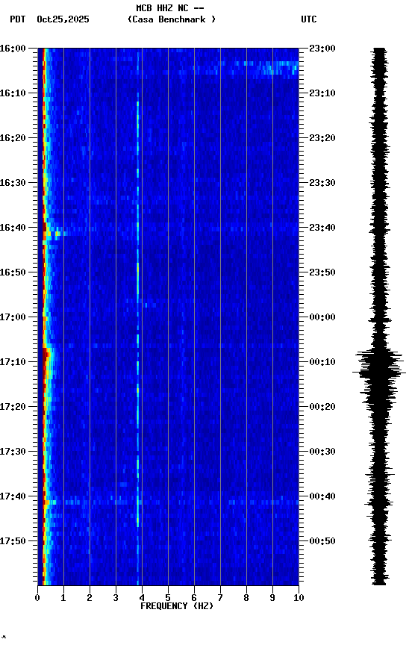This screenshot has width=412, height=645.
Task: Click the '16:30' PDT time label
Action: point(13,183)
